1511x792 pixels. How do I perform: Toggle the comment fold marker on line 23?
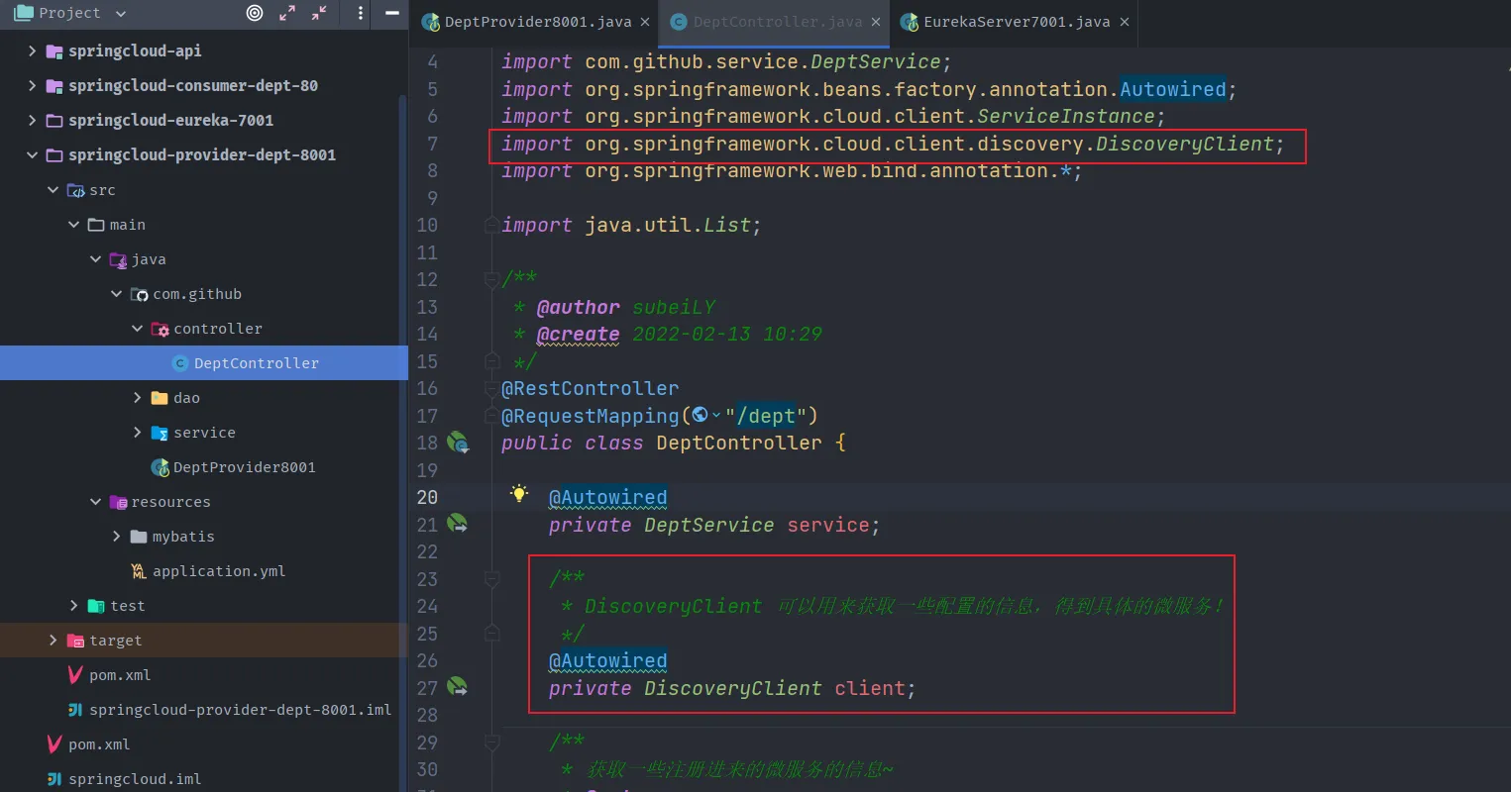click(491, 579)
